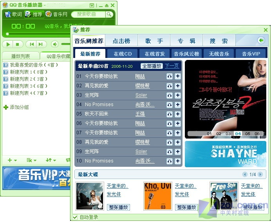Skip to previous track

(x=31, y=44)
